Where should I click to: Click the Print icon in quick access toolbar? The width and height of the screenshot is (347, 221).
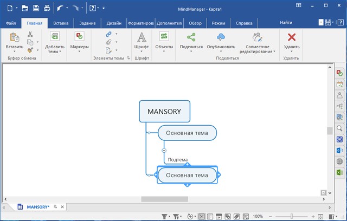click(x=47, y=8)
